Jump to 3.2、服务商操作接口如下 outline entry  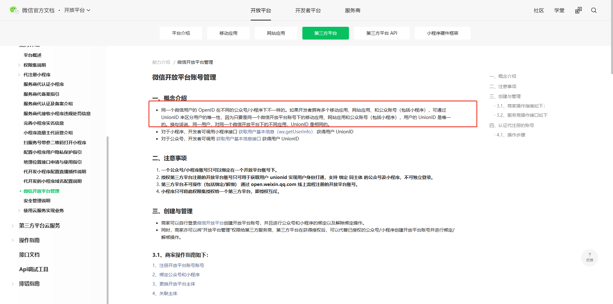coord(522,115)
